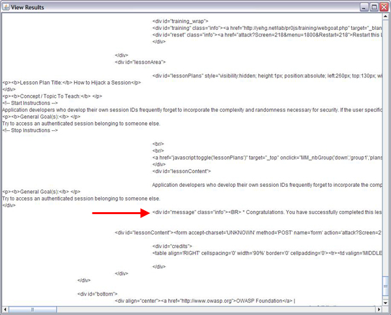
Task: Minimize the View Results window
Action: 362,7
